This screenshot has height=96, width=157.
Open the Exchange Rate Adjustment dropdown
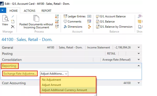54,74
